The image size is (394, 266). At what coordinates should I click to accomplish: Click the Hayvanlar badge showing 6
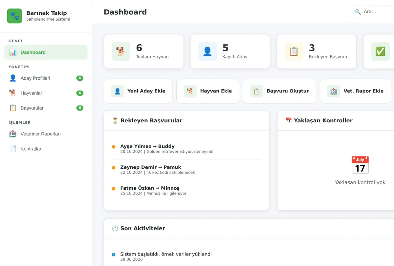point(80,93)
